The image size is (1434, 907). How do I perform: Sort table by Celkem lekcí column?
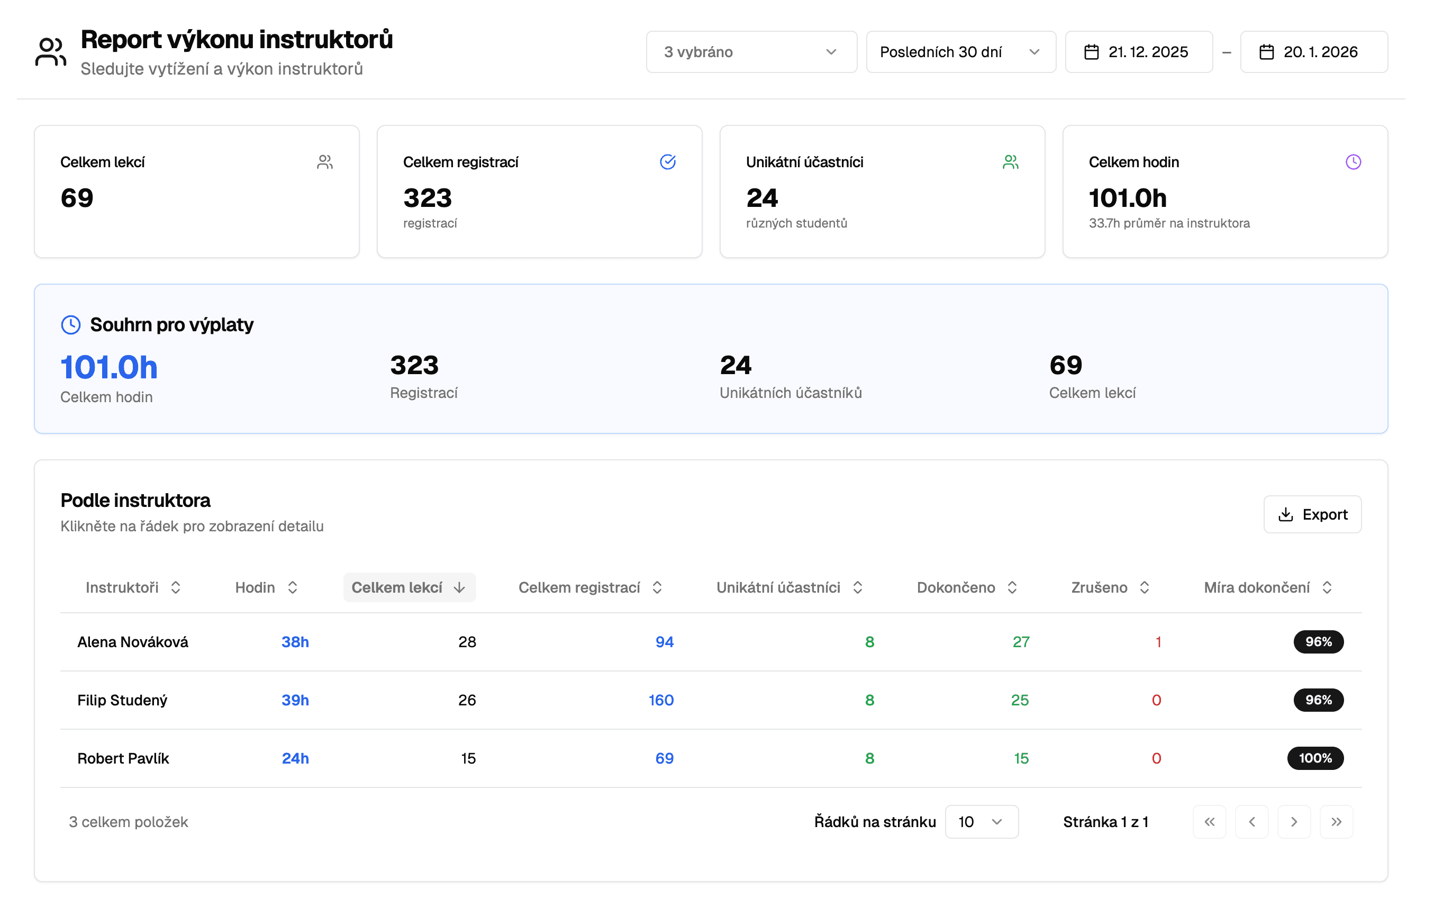[x=409, y=588]
